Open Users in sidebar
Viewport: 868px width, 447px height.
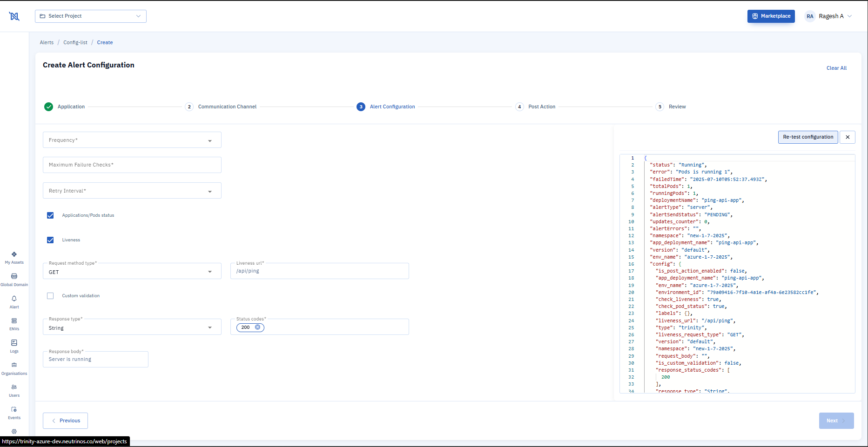click(14, 391)
